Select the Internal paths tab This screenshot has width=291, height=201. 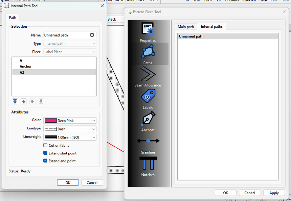(211, 26)
